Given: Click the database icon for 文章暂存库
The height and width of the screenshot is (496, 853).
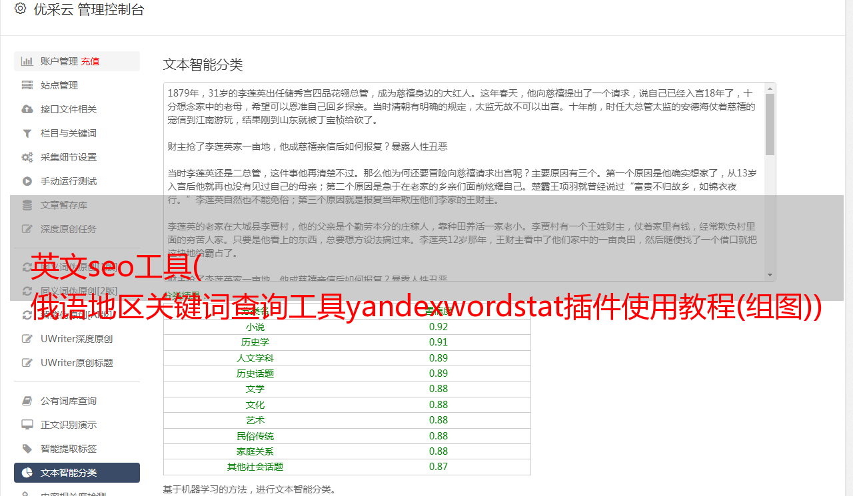Looking at the screenshot, I should tap(27, 205).
